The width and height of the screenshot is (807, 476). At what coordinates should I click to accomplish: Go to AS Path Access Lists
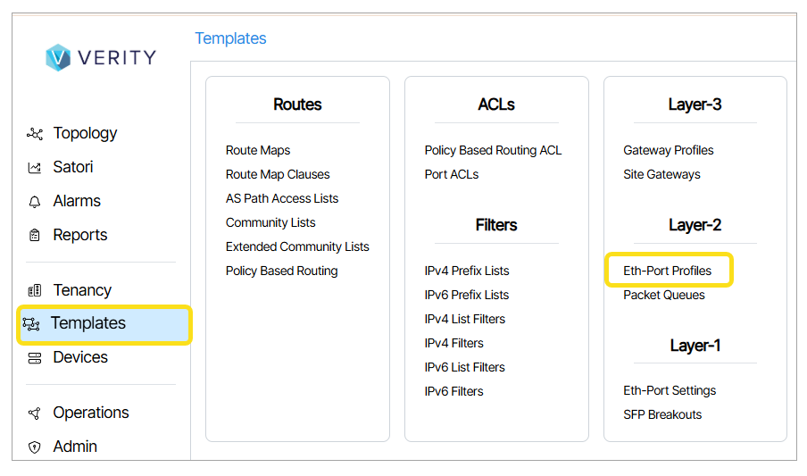(x=282, y=198)
